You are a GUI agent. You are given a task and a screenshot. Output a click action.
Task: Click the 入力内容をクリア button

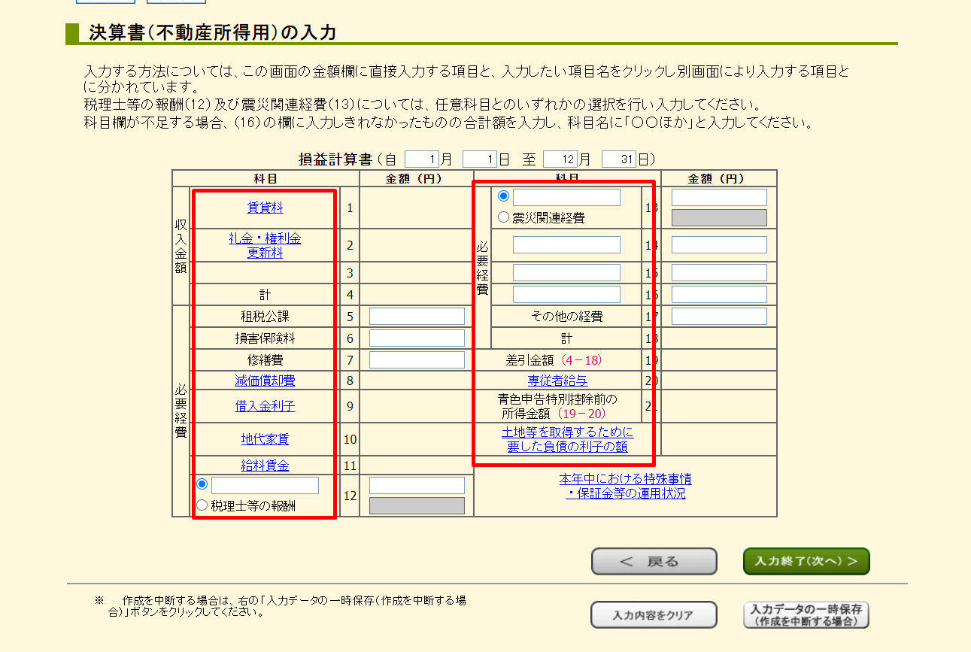pyautogui.click(x=653, y=615)
